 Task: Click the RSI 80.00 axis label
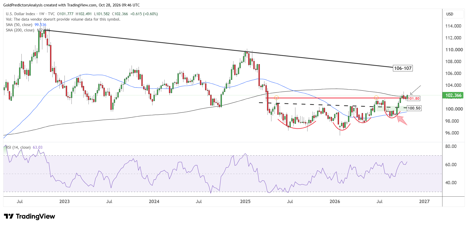(451, 146)
